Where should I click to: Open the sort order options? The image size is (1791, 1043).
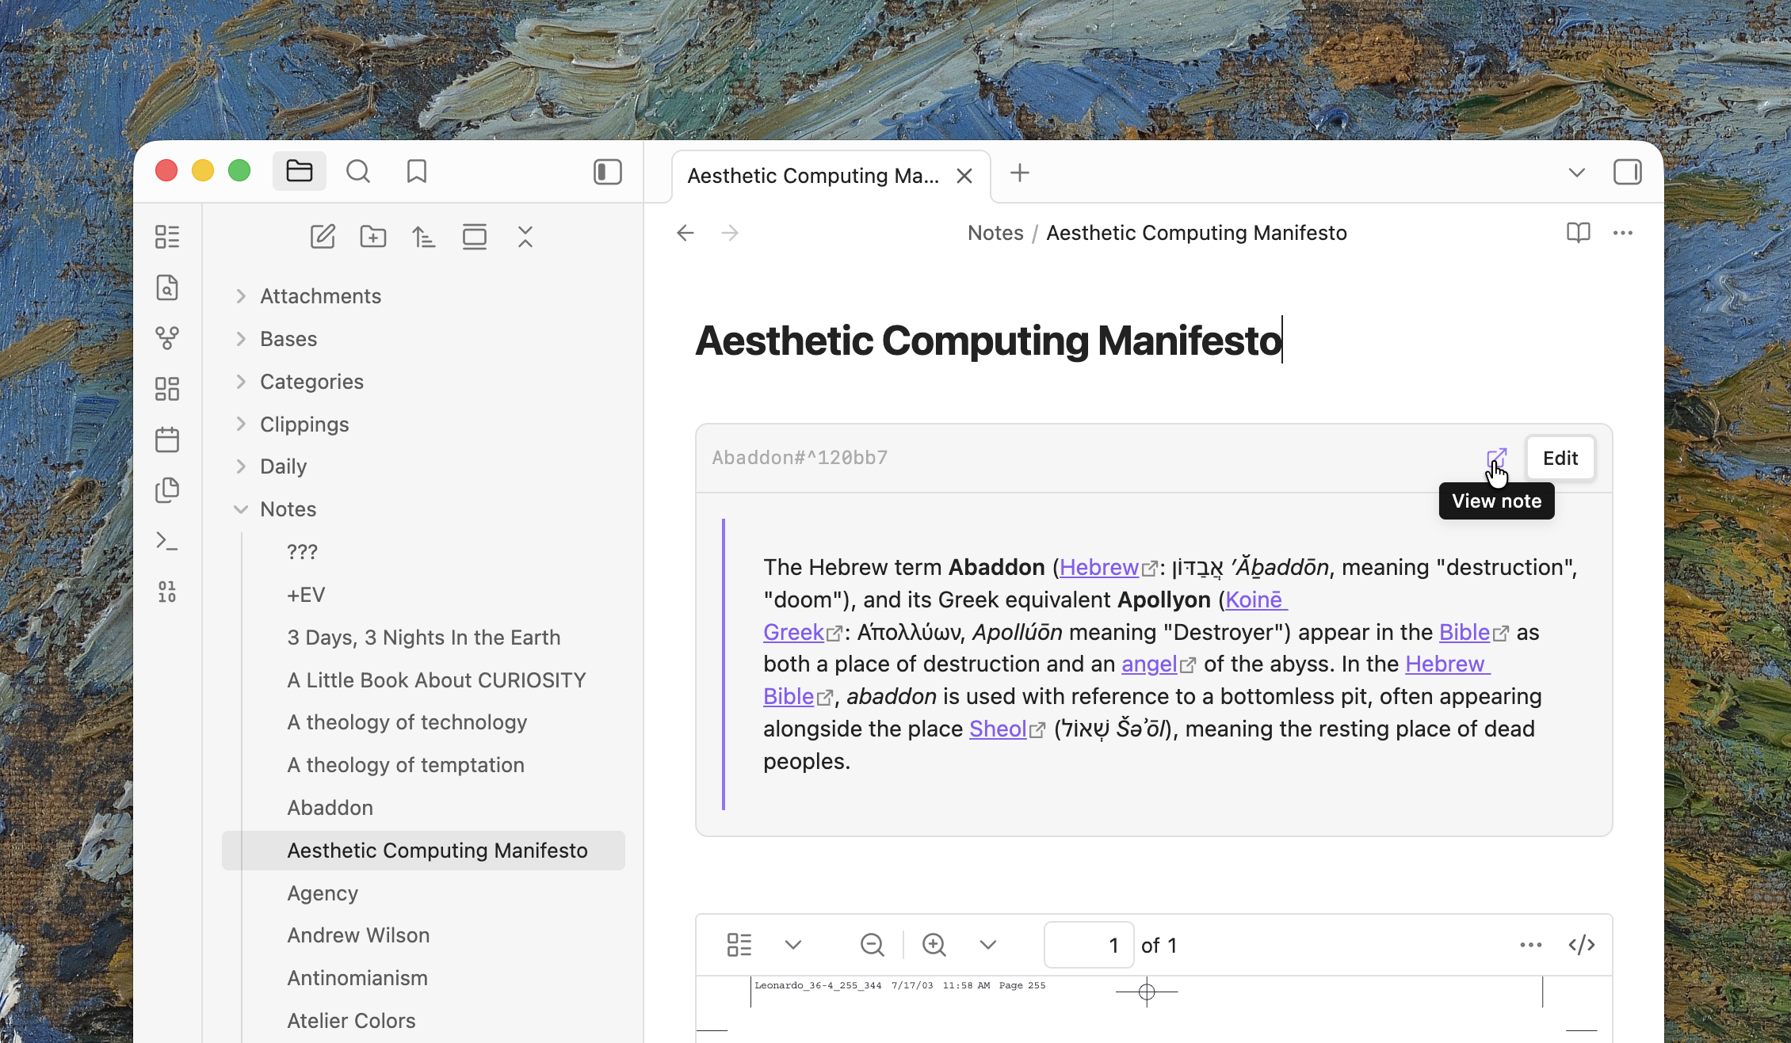[423, 236]
